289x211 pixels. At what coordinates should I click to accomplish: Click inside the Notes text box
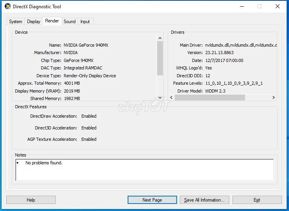(x=144, y=170)
